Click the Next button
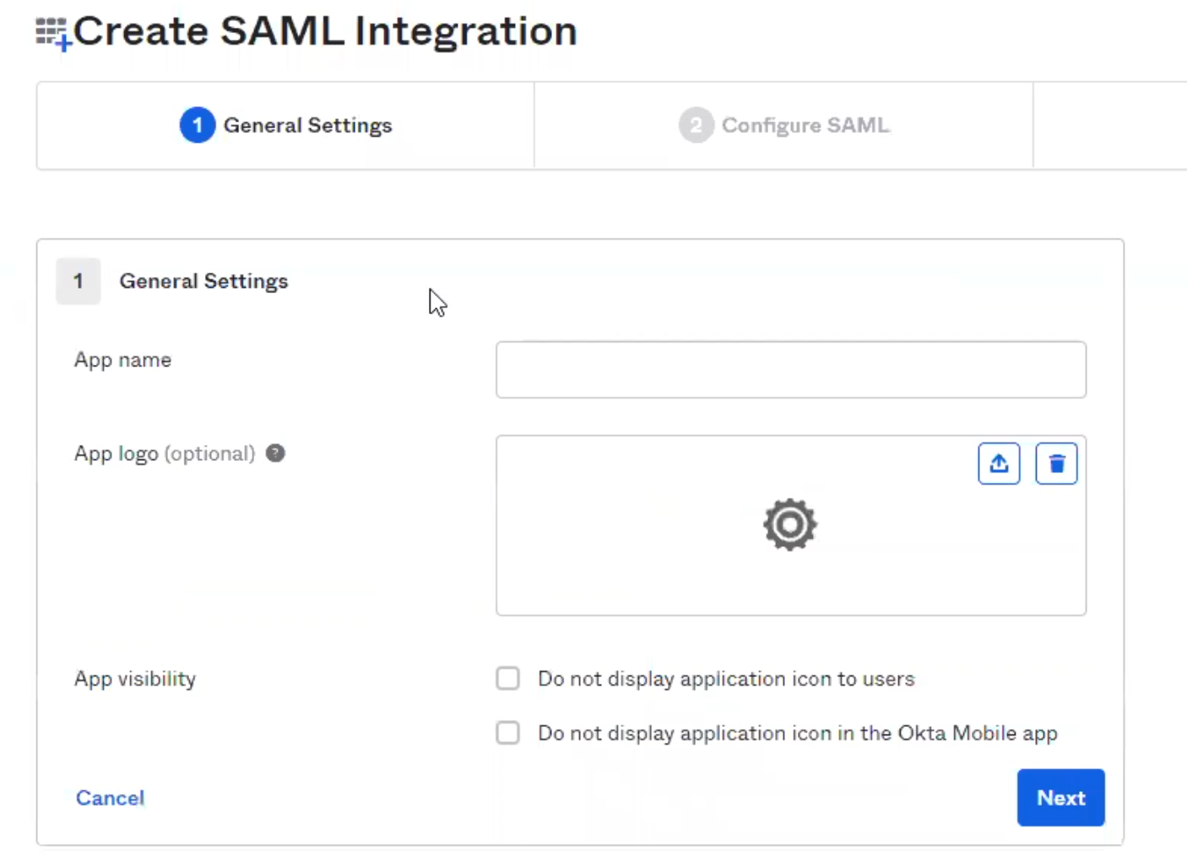 pyautogui.click(x=1060, y=797)
